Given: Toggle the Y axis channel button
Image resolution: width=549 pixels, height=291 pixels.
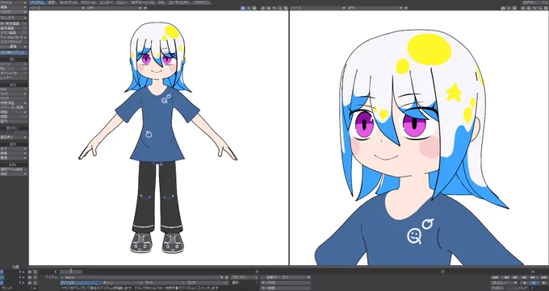Looking at the screenshot, I should (2, 277).
